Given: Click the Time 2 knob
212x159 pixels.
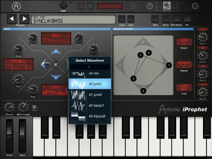Looking at the screenshot, I should coord(203,55).
